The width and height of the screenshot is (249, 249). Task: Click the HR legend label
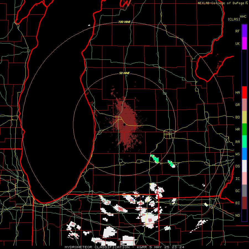click(237, 129)
